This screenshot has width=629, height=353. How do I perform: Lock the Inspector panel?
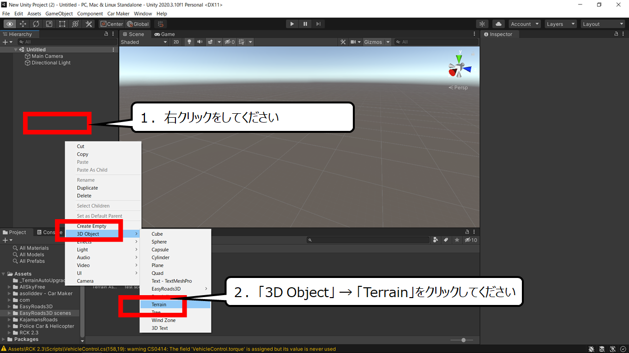pos(617,34)
